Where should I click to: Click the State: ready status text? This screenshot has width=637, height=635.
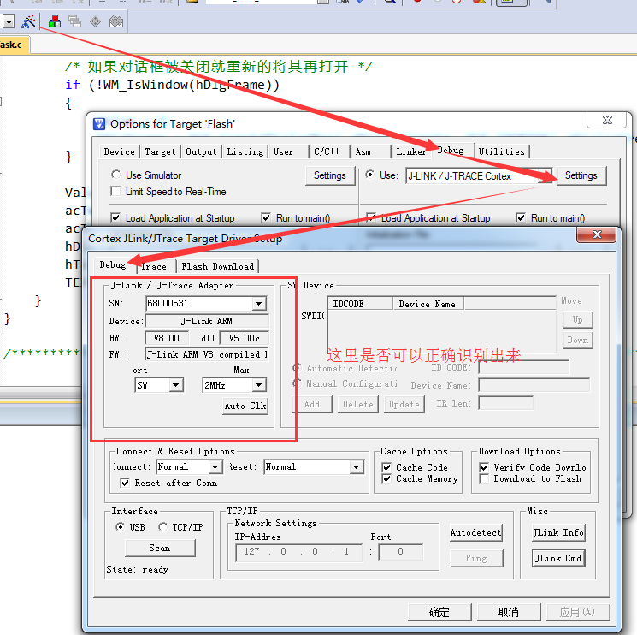point(138,570)
